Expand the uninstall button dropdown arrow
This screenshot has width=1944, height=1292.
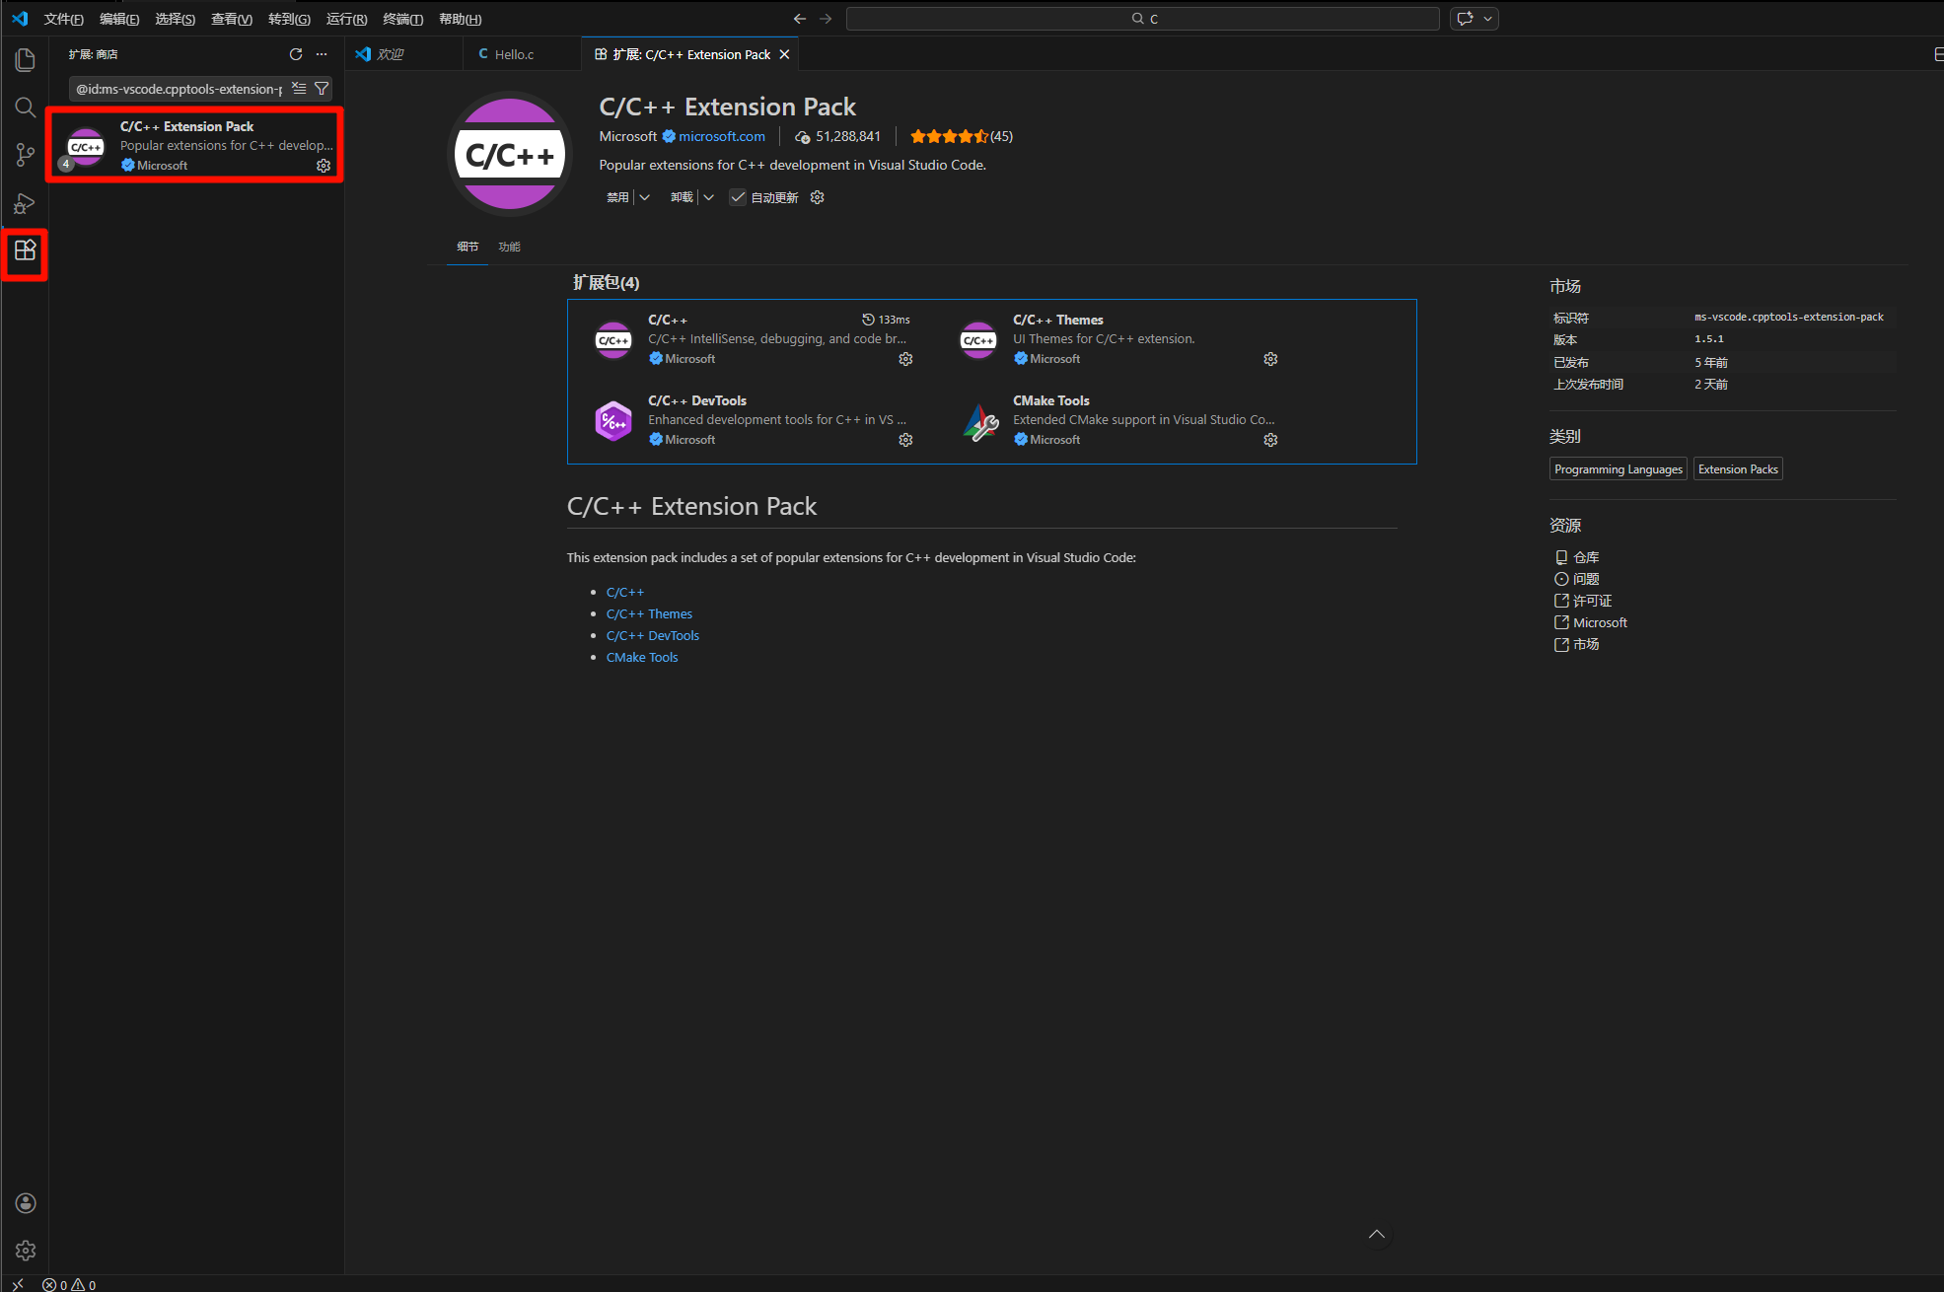[x=708, y=197]
